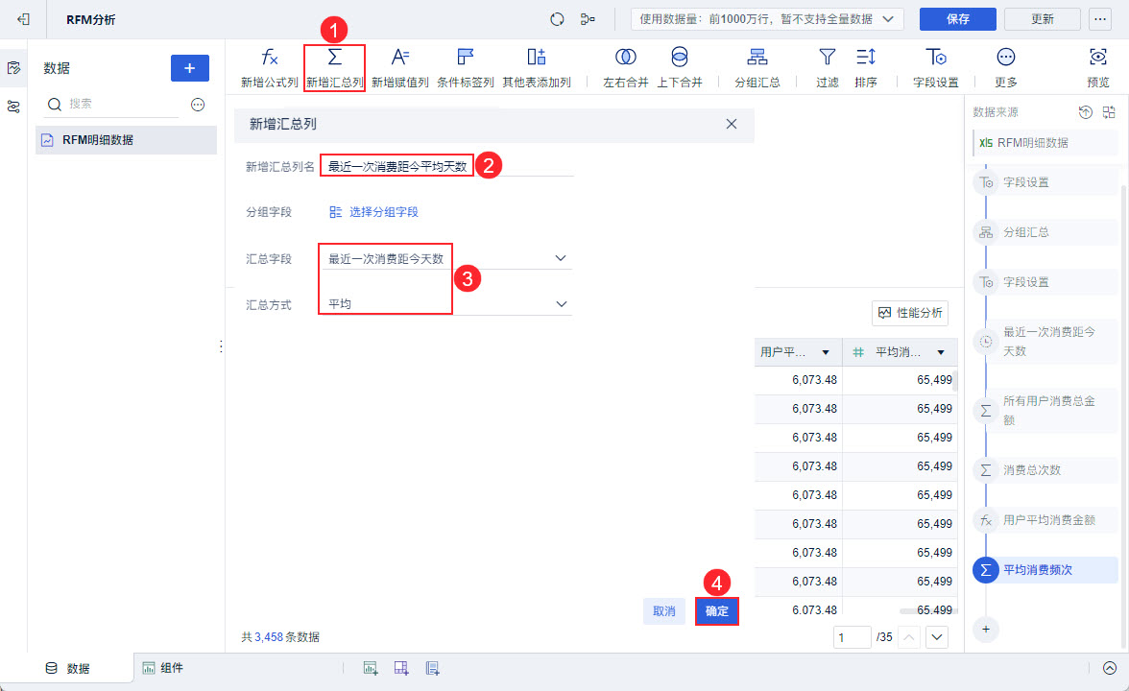Open the 汇总字段 dropdown
Screen dimensions: 1129x691
tap(445, 258)
